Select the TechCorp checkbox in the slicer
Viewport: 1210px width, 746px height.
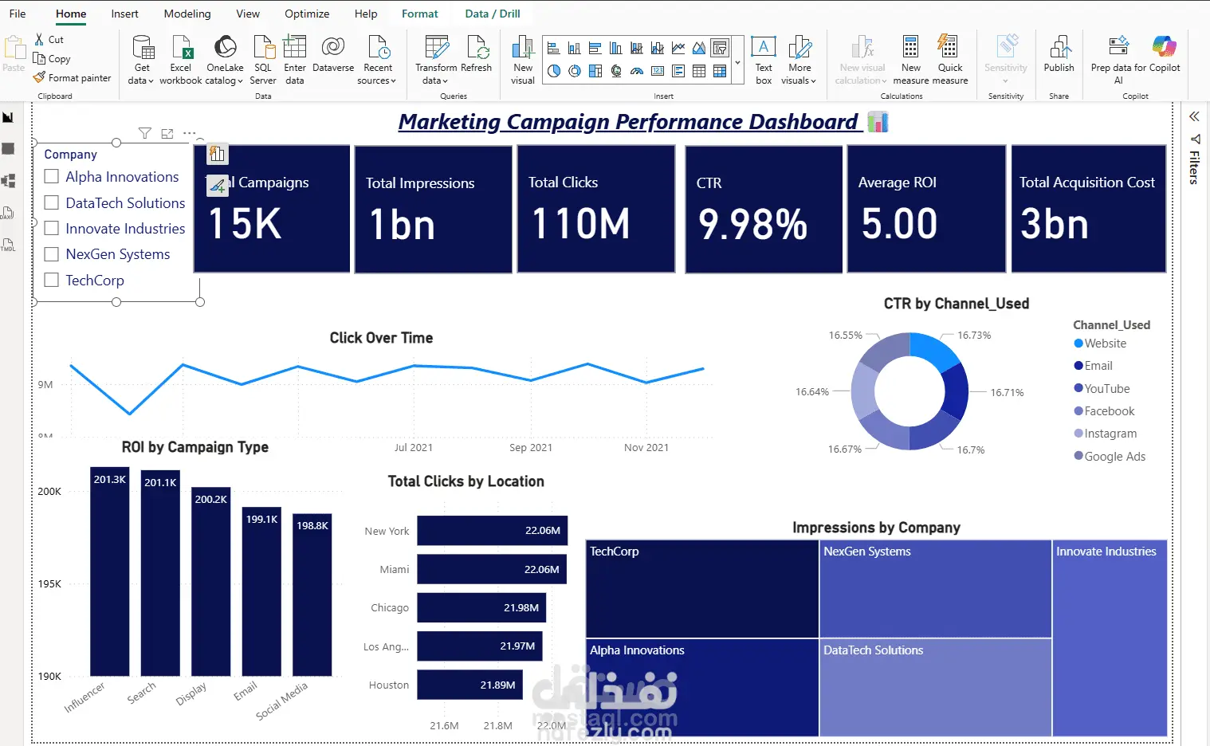(x=52, y=280)
